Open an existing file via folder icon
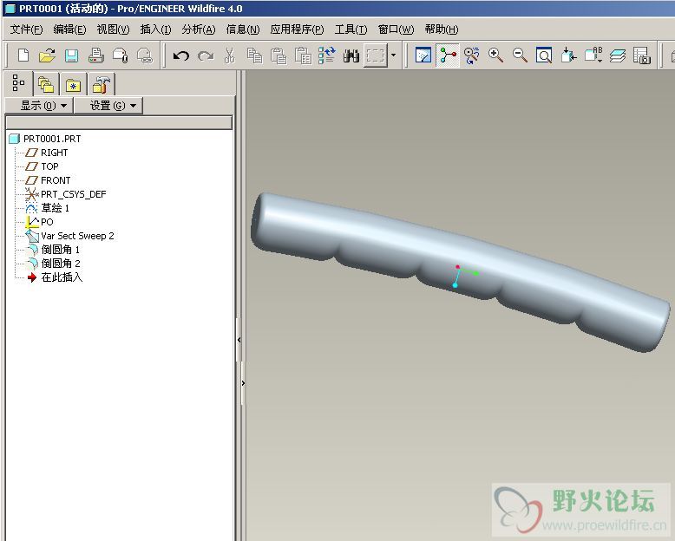Viewport: 675px width, 541px height. (x=47, y=55)
